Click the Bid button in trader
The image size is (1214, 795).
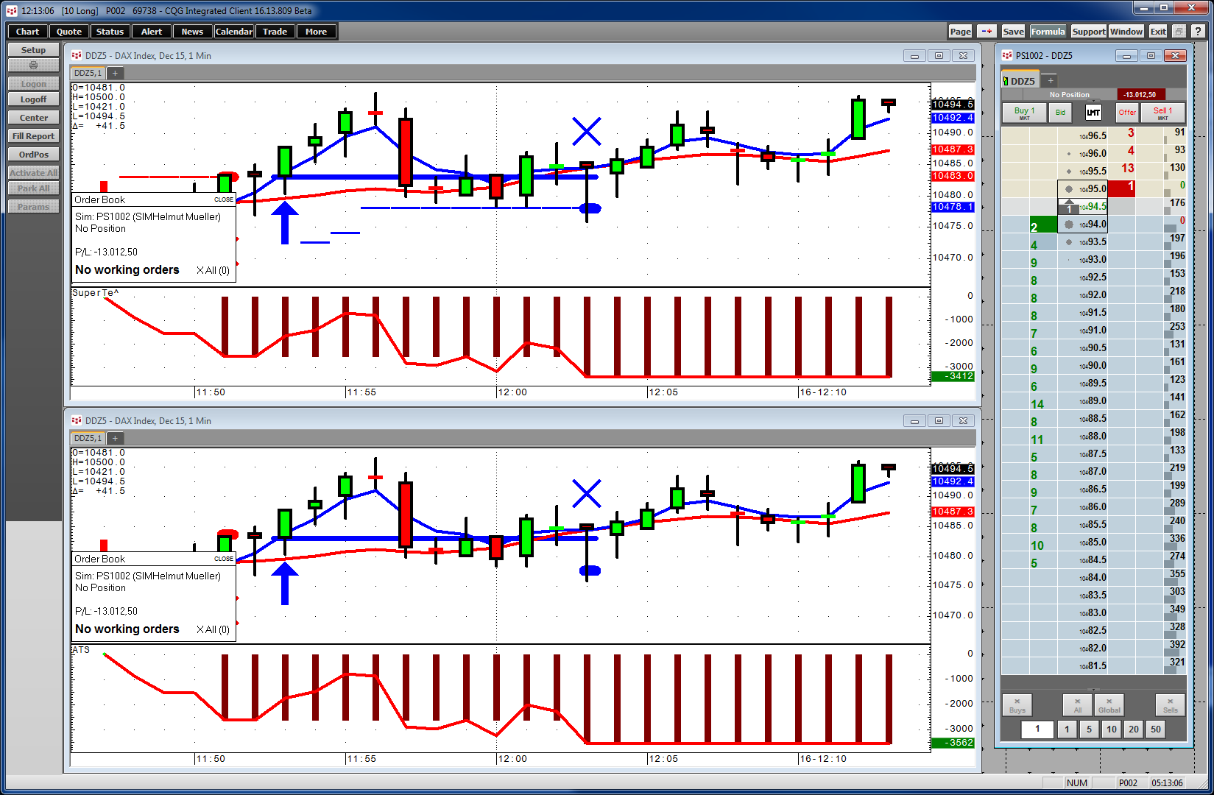[x=1060, y=113]
